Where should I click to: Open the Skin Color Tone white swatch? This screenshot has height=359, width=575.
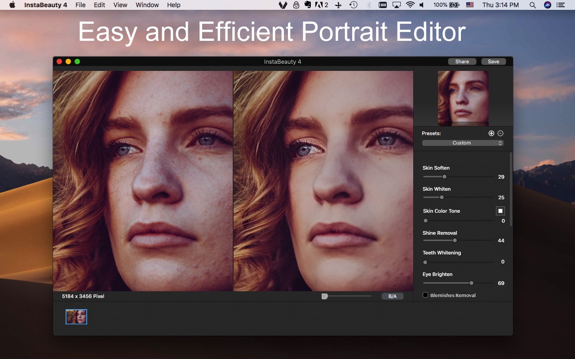[x=500, y=211]
